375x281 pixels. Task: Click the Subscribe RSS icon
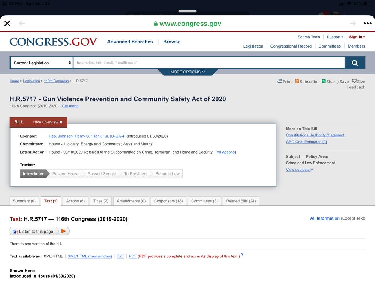(297, 81)
